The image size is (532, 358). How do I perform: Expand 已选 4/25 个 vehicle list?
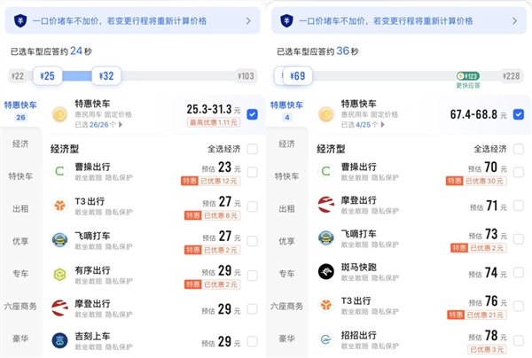click(x=363, y=125)
